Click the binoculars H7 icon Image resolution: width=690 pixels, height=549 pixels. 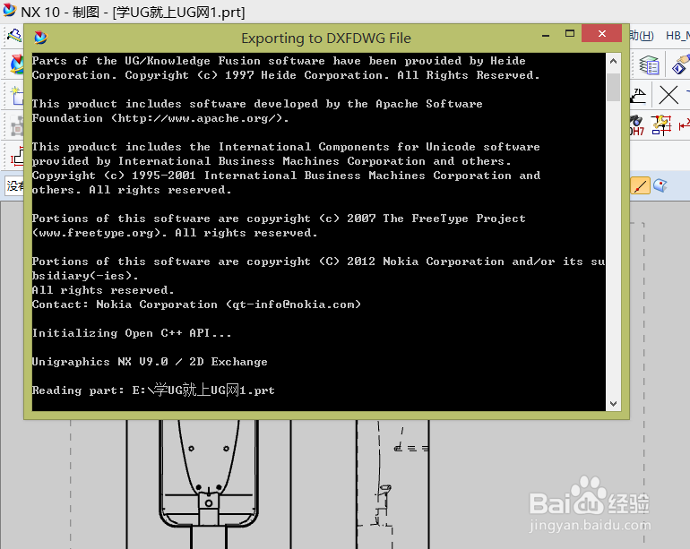(x=637, y=125)
